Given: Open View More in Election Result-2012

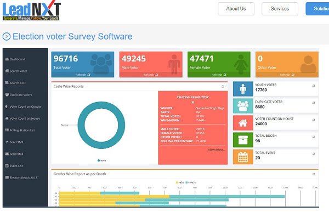Looking at the screenshot, I should [217, 150].
